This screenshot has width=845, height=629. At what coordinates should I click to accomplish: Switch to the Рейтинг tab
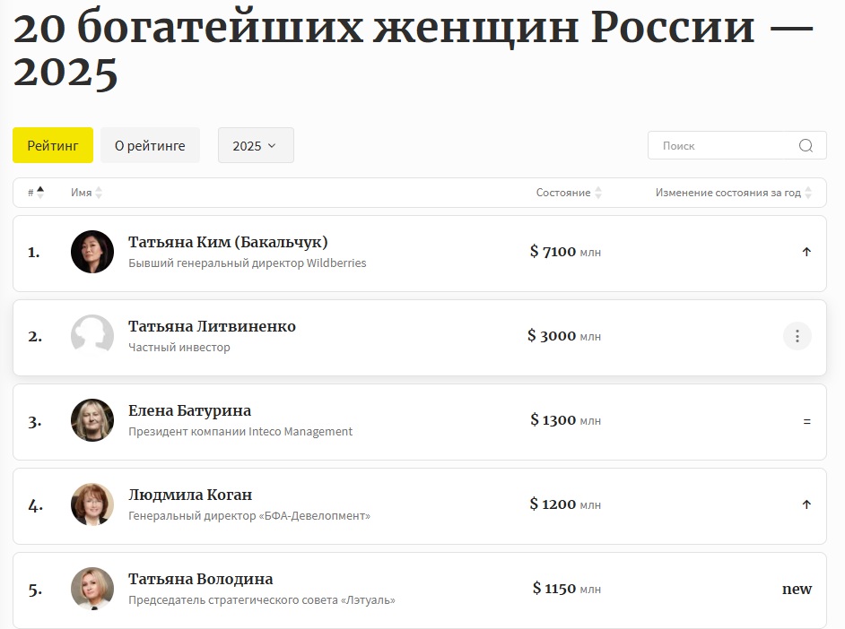(53, 145)
